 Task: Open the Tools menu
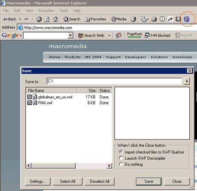[x=64, y=11]
